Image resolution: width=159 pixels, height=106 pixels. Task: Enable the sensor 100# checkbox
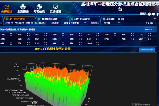98,43
